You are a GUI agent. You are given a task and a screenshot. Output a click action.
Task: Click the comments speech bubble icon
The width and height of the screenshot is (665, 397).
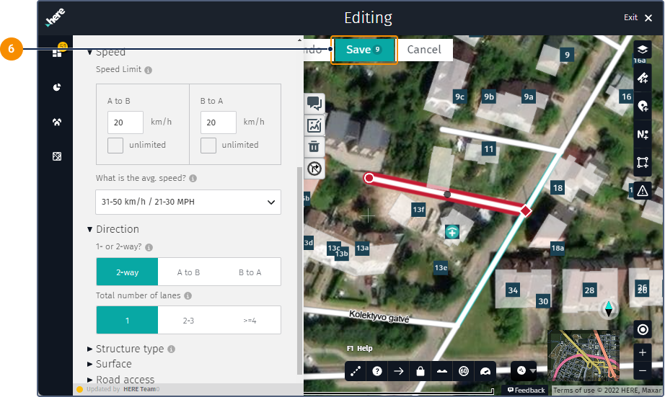point(314,103)
